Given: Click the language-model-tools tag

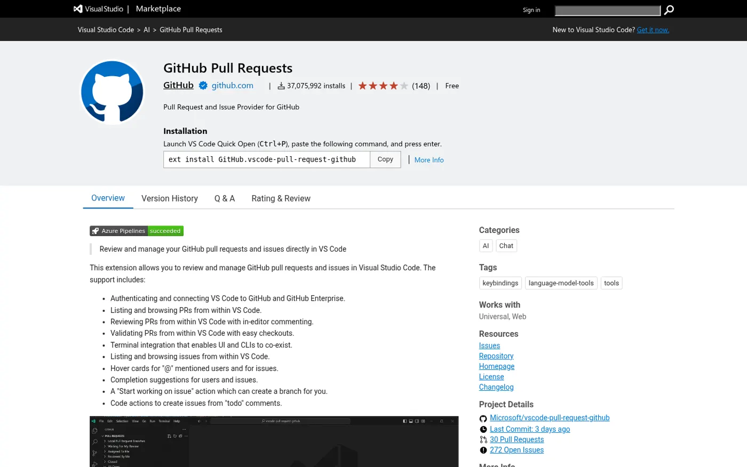Looking at the screenshot, I should [561, 283].
